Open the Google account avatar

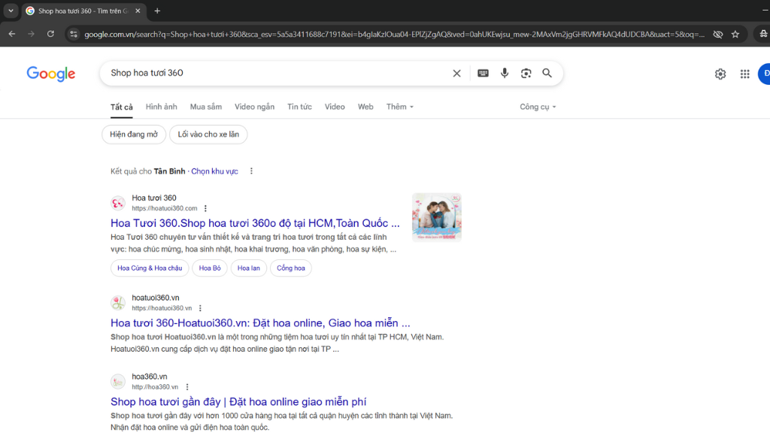(x=765, y=74)
